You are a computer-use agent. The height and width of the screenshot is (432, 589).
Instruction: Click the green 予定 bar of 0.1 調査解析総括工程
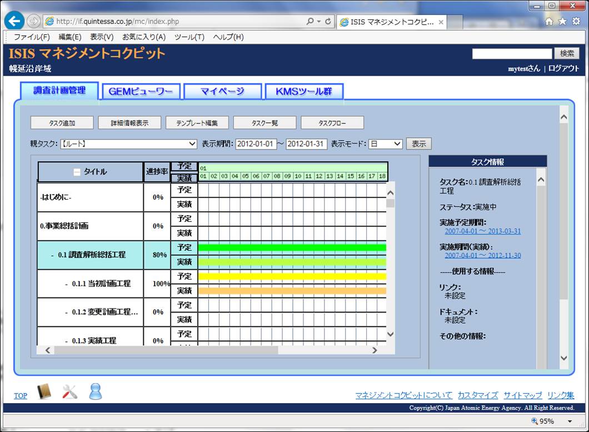tap(292, 247)
